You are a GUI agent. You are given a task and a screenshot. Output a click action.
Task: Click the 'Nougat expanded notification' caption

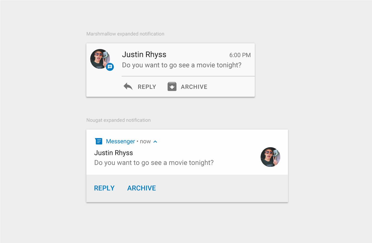(x=118, y=120)
